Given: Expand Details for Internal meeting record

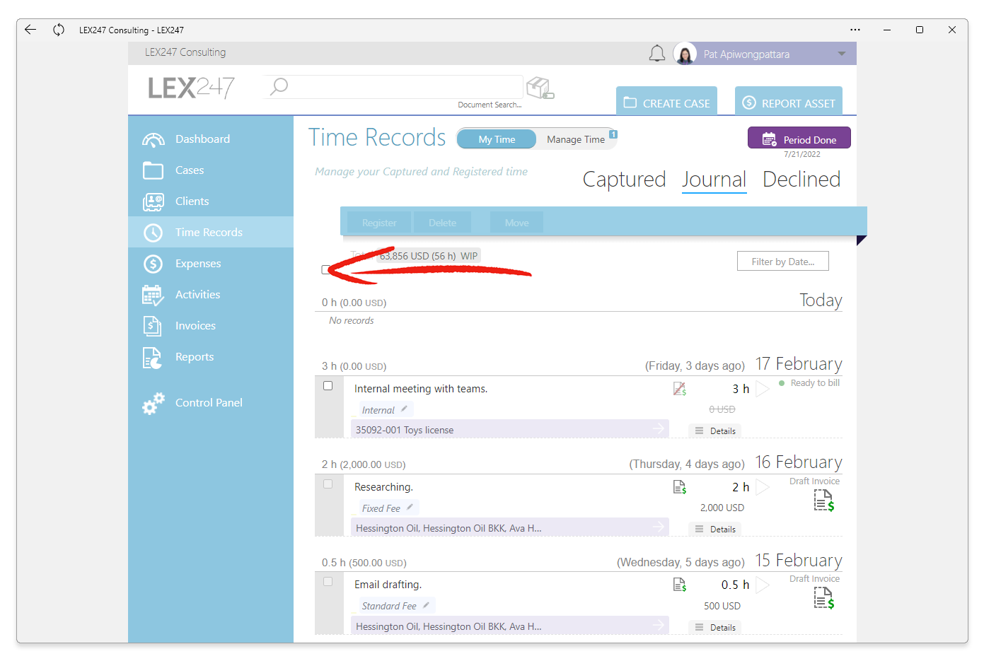Looking at the screenshot, I should (715, 431).
